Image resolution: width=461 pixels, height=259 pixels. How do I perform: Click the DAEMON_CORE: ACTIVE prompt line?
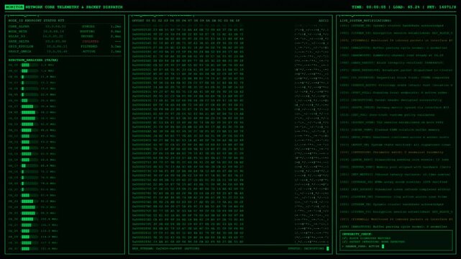pos(363,246)
